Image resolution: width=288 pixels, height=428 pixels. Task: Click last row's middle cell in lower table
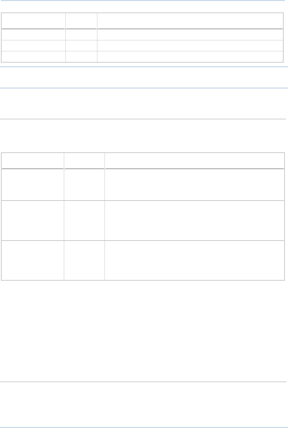coord(84,260)
